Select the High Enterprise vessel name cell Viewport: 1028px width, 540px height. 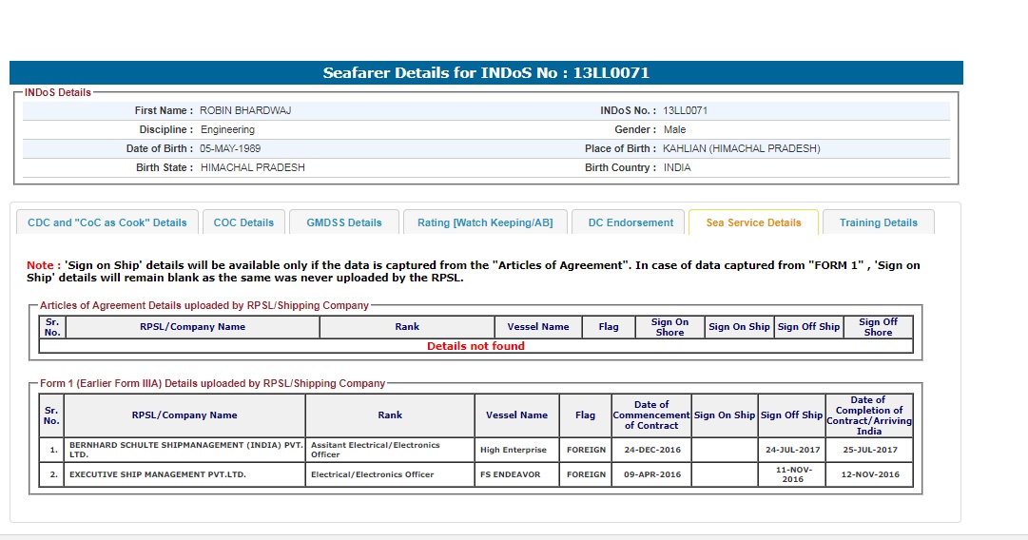[x=514, y=450]
